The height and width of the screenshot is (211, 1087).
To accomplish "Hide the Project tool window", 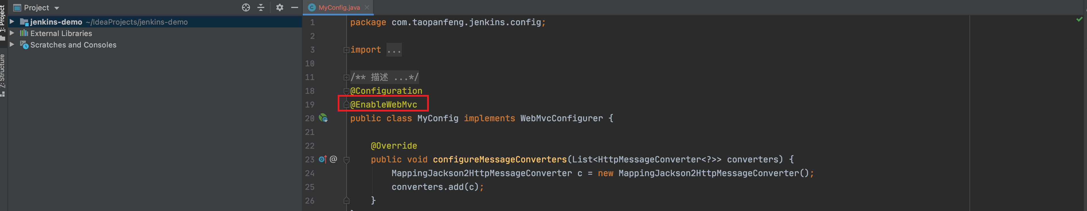I will click(294, 8).
